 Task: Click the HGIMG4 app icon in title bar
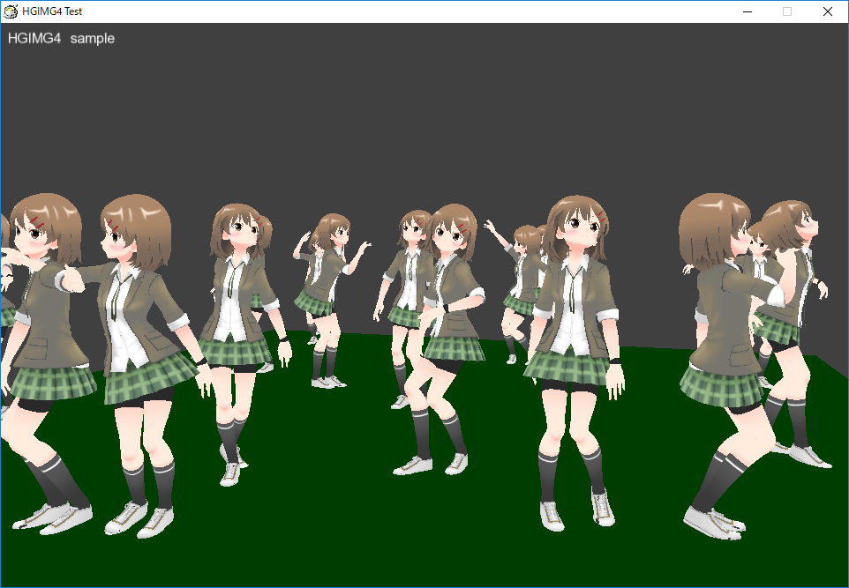[x=11, y=11]
